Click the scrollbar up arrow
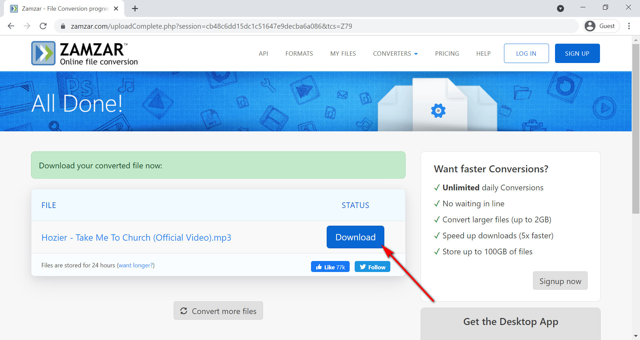Viewport: 640px width, 340px height. click(636, 40)
